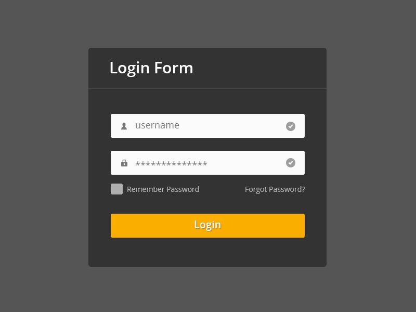Click the username placeholder text
Screen dimensions: 416x312
pos(158,125)
